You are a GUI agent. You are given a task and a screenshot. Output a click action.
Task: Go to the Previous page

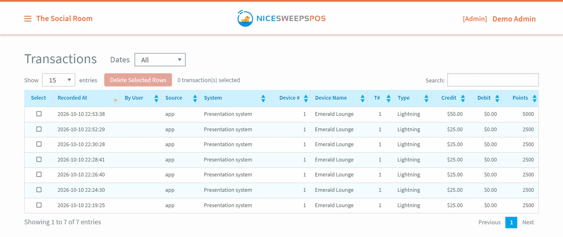point(489,222)
